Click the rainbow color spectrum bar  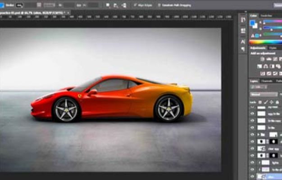coord(266,42)
